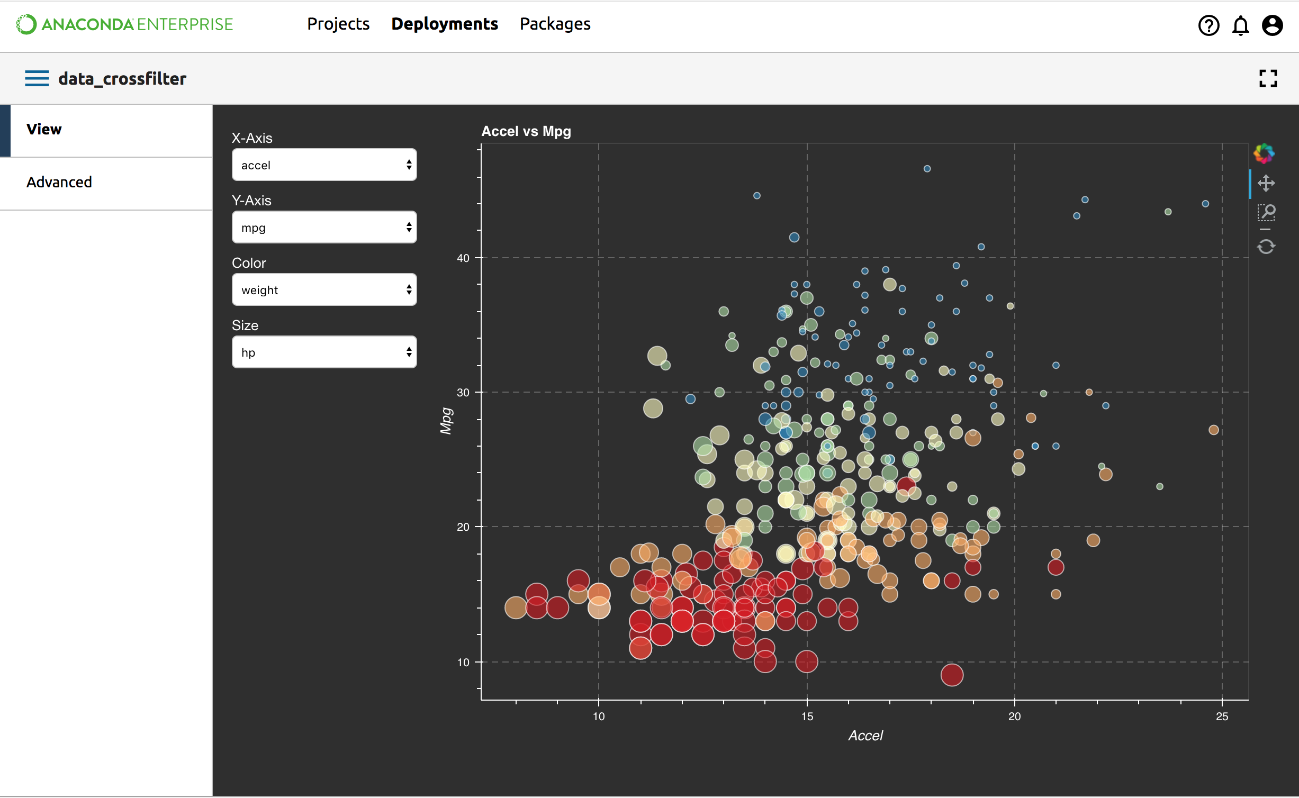Open the user account icon
The width and height of the screenshot is (1299, 798).
coord(1272,25)
